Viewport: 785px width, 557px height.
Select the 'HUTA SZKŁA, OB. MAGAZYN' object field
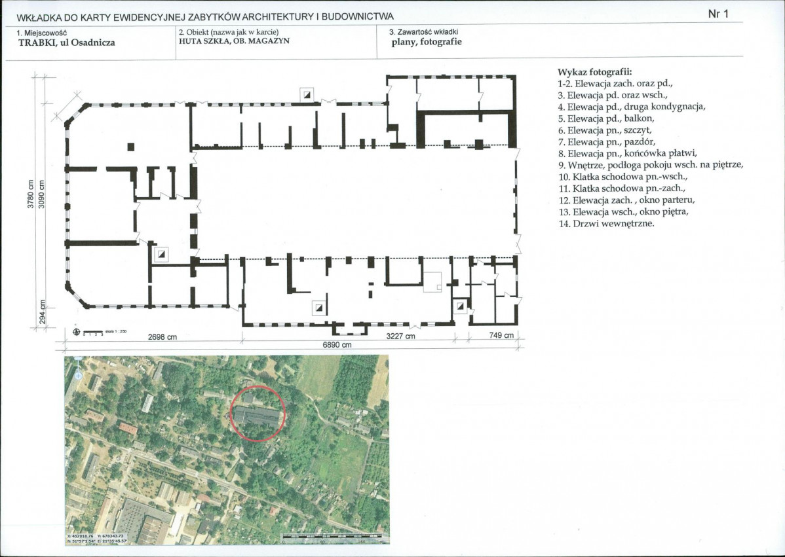[x=234, y=41]
